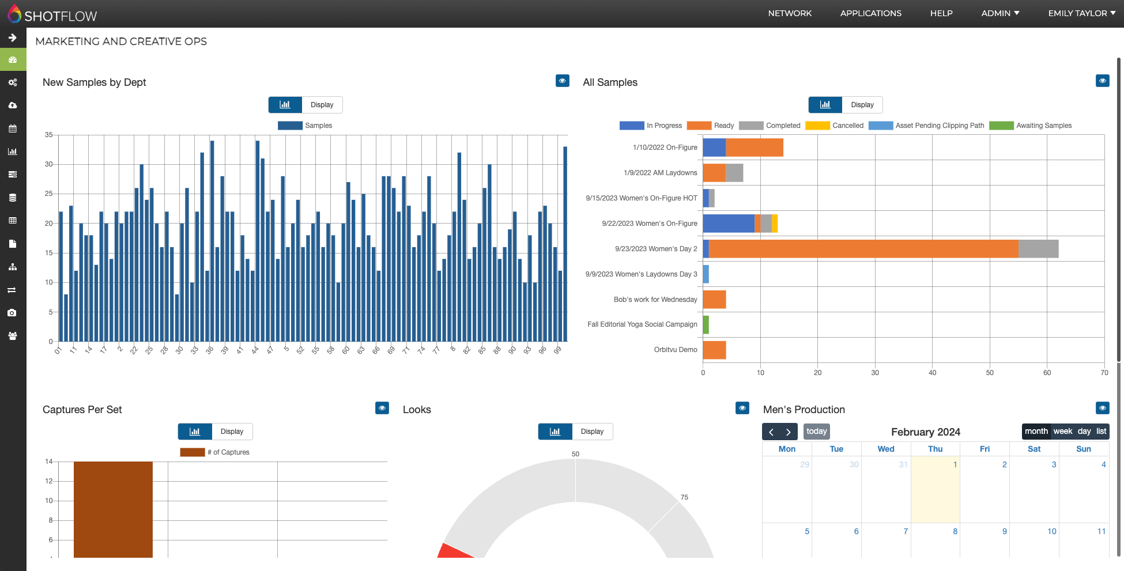Image resolution: width=1124 pixels, height=571 pixels.
Task: Click Display button in Looks widget
Action: pyautogui.click(x=592, y=432)
